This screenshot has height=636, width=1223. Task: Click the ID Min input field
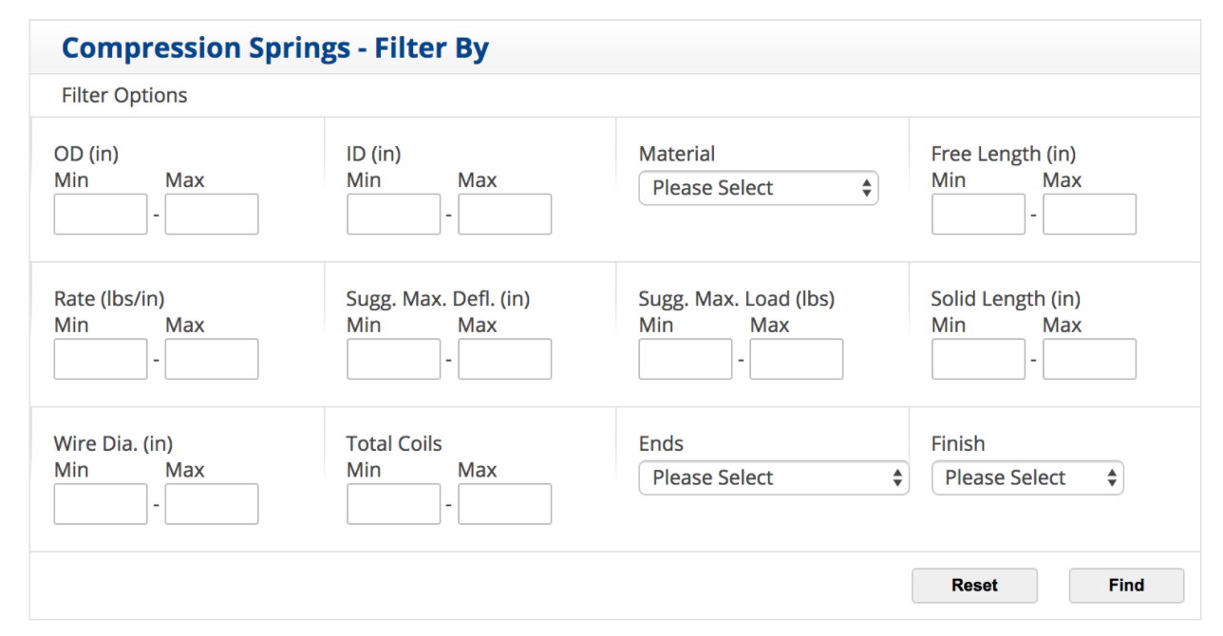click(393, 214)
